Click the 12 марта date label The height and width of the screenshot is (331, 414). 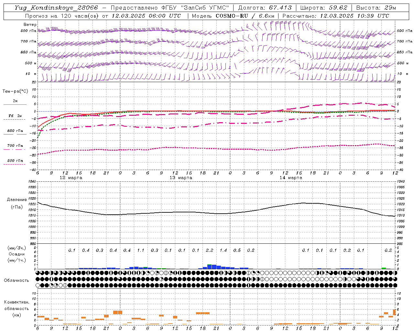tap(71, 178)
